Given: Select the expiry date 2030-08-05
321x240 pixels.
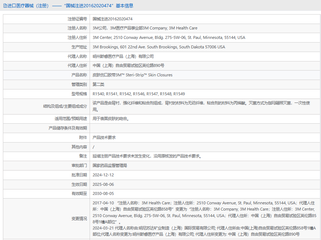Looking at the screenshot, I should pyautogui.click(x=103, y=193).
